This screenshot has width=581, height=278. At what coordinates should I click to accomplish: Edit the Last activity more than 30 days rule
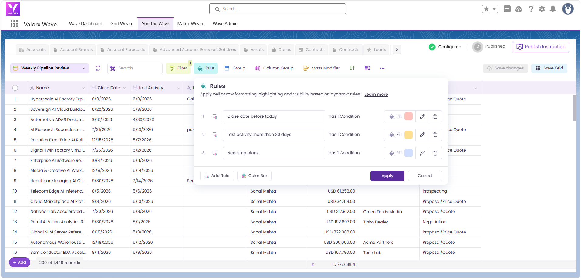(x=422, y=135)
